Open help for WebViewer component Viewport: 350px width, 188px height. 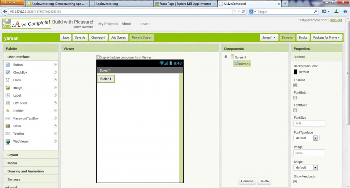[x=55, y=141]
